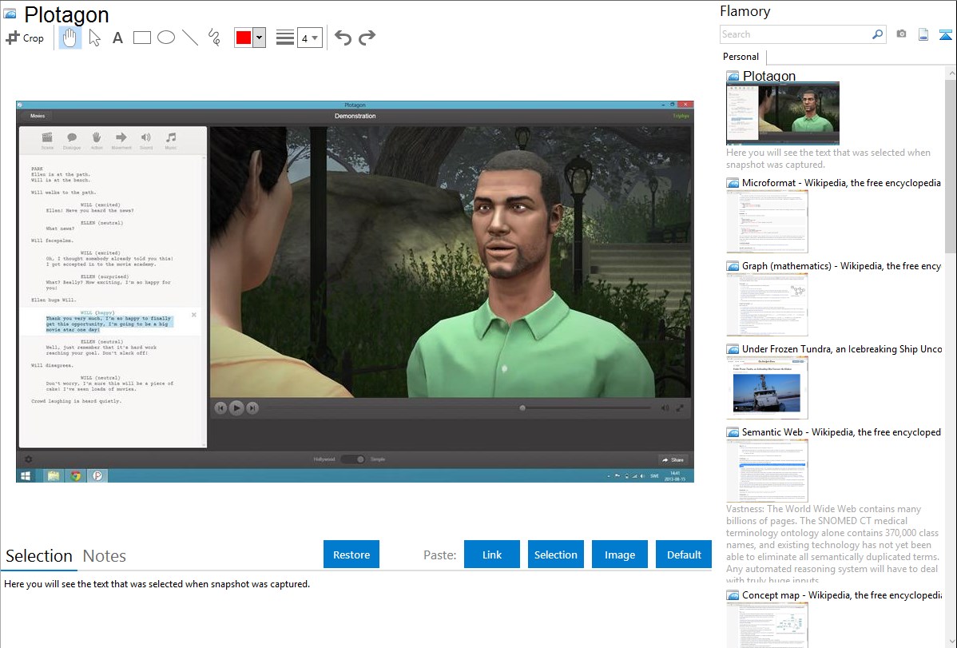Viewport: 957px width, 648px height.
Task: Close the highlighted dialogue with its X
Action: pos(194,315)
